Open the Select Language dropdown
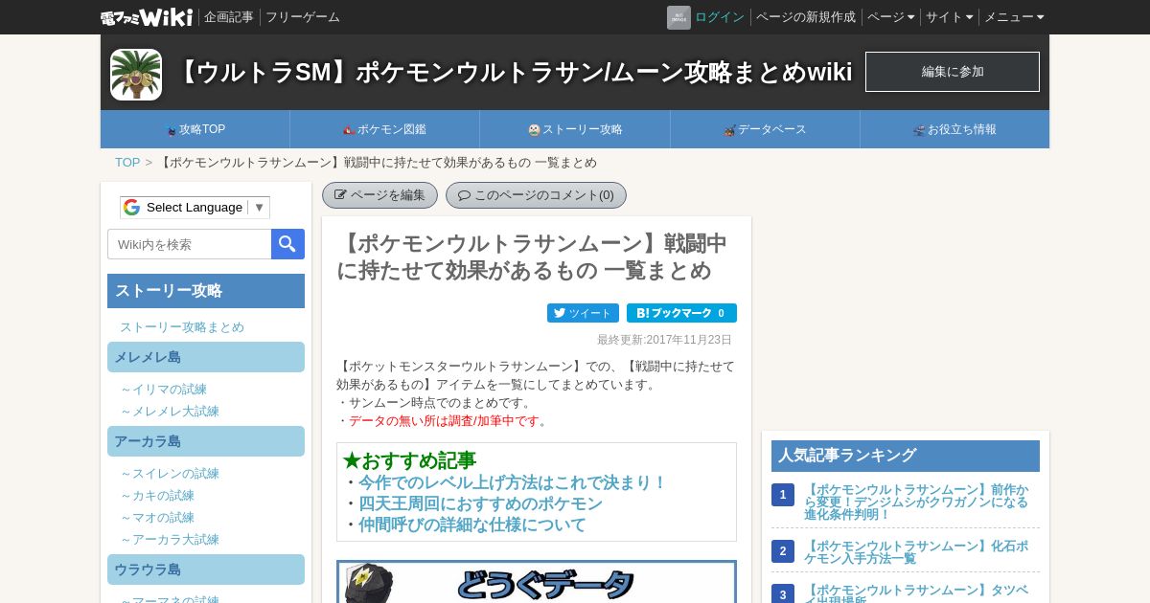The image size is (1150, 603). pos(195,208)
